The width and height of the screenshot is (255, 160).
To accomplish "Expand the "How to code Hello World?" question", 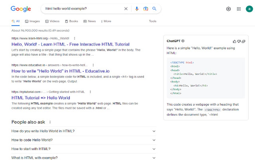I will coord(154,140).
